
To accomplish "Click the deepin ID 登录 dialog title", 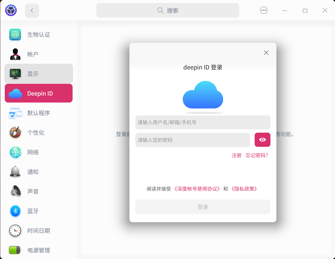I will point(203,67).
